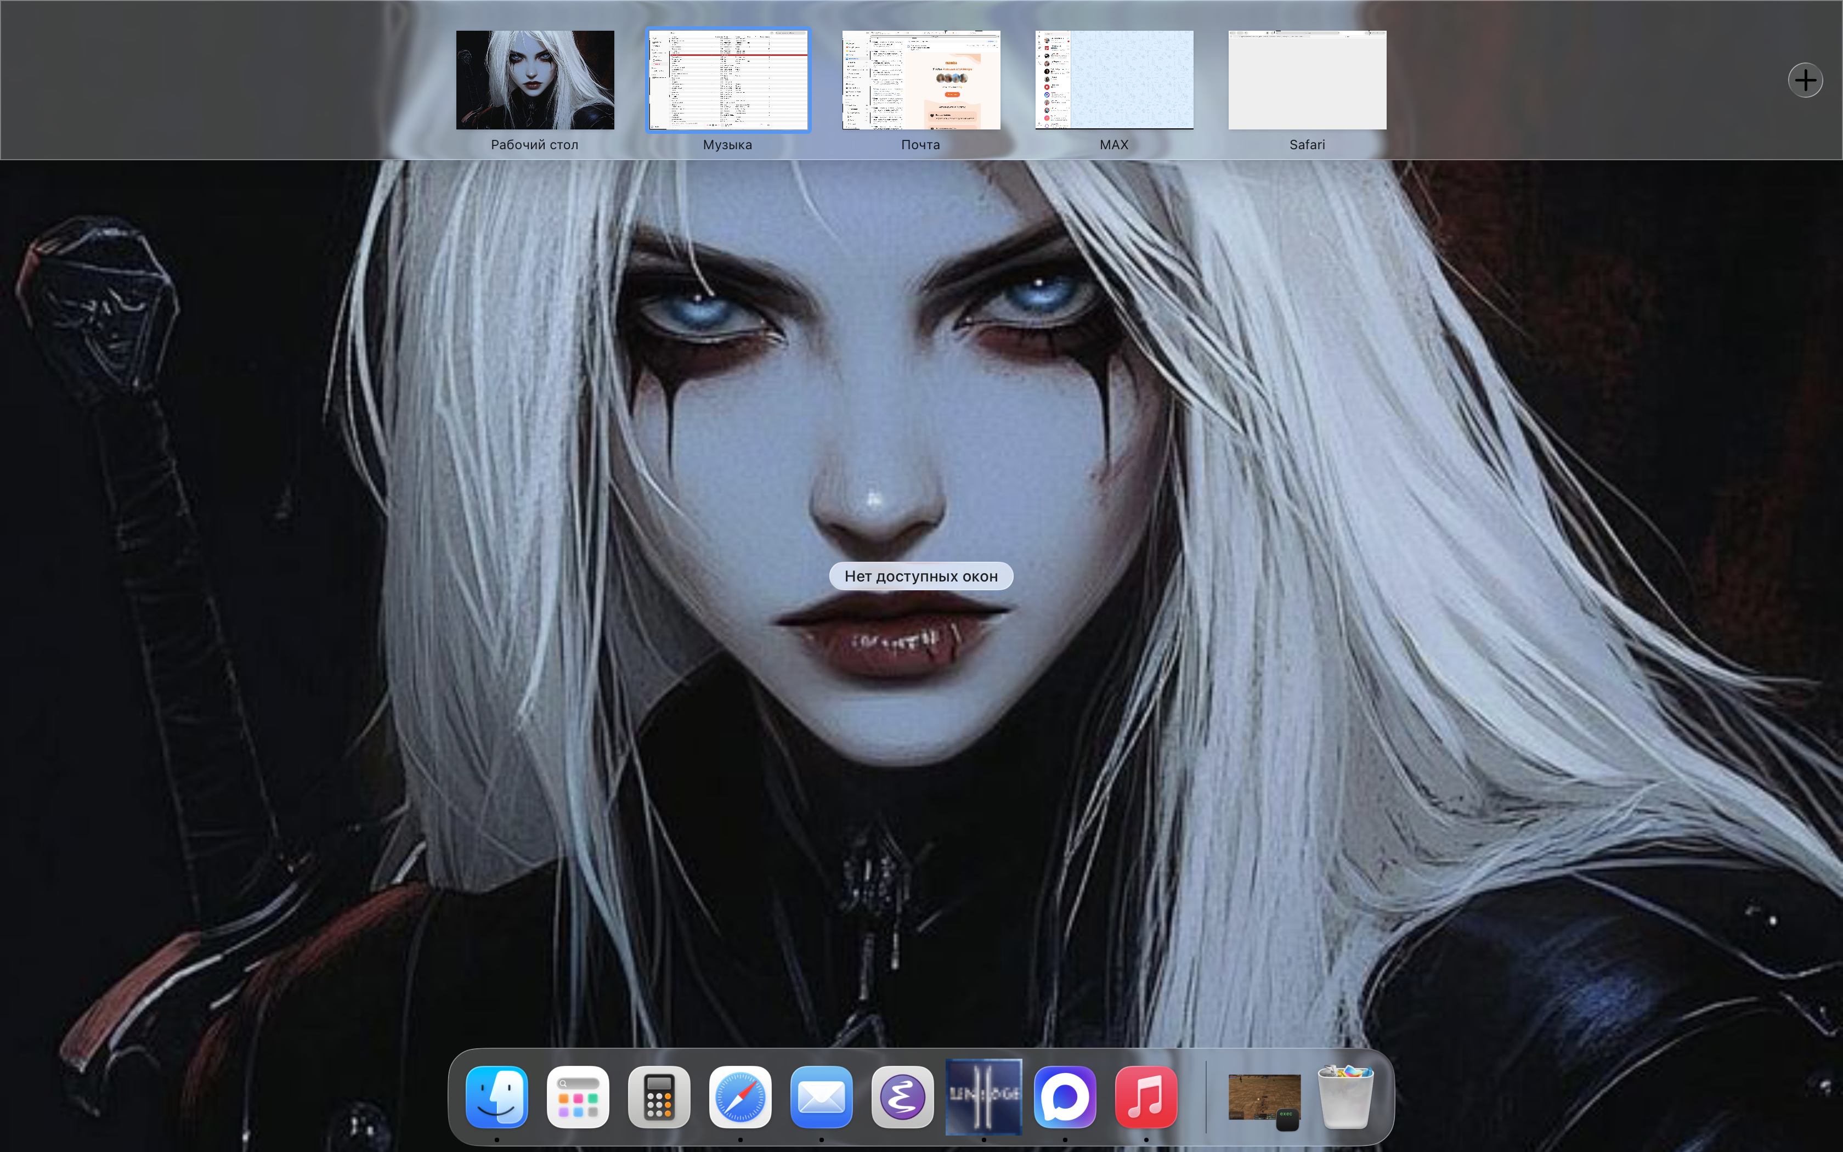This screenshot has height=1152, width=1843.
Task: Switch to the Почта space thumbnail
Action: tap(921, 80)
